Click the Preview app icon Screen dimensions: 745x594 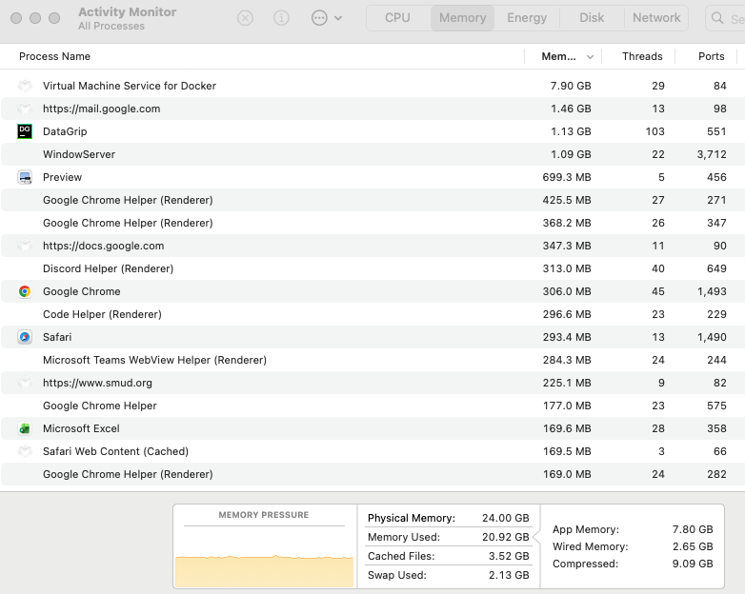coord(25,177)
